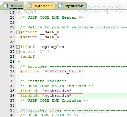The width and height of the screenshot is (127, 117).
Task: Click line number 20 in the margin
Action: 12,17
